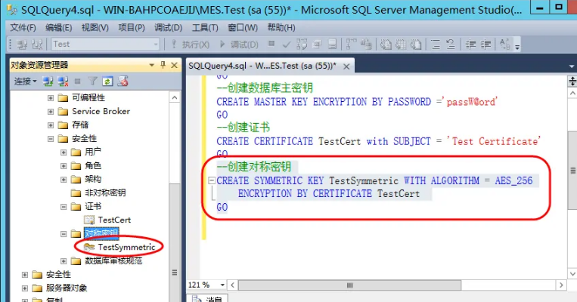Click the Change Connection toolbar icon
Screen dimensions: 577x302
(x=37, y=45)
